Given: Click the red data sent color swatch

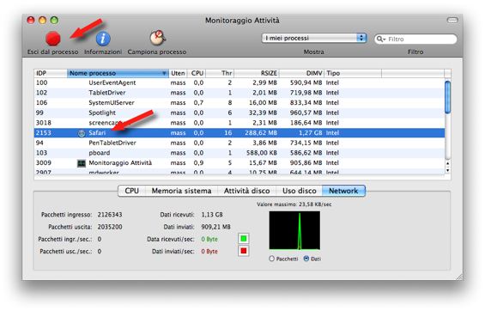Looking at the screenshot, I should [244, 251].
